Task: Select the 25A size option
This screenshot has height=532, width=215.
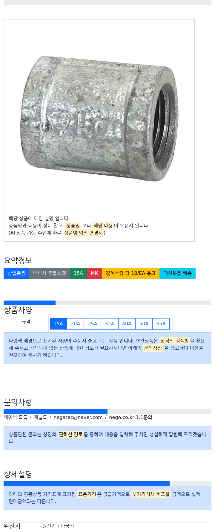Action: (93, 324)
